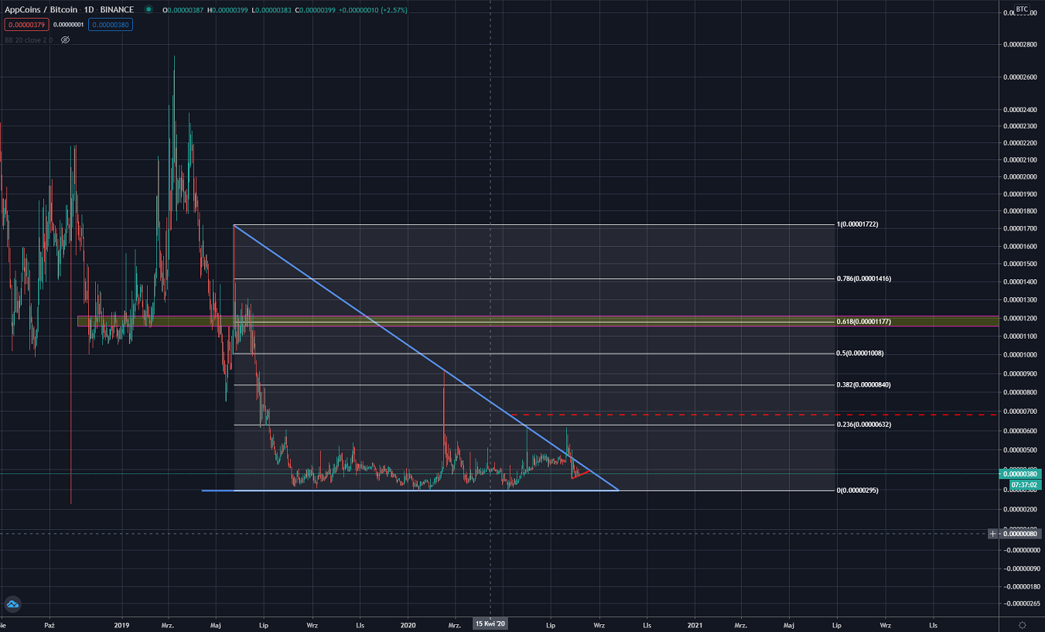The height and width of the screenshot is (632, 1045).
Task: Open chart settings gear icon
Action: pos(1023,624)
